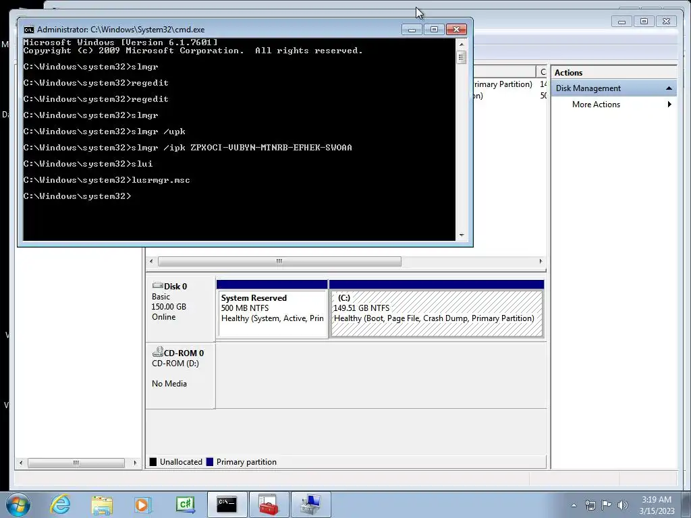
Task: Open the network status tray icon
Action: pyautogui.click(x=590, y=505)
